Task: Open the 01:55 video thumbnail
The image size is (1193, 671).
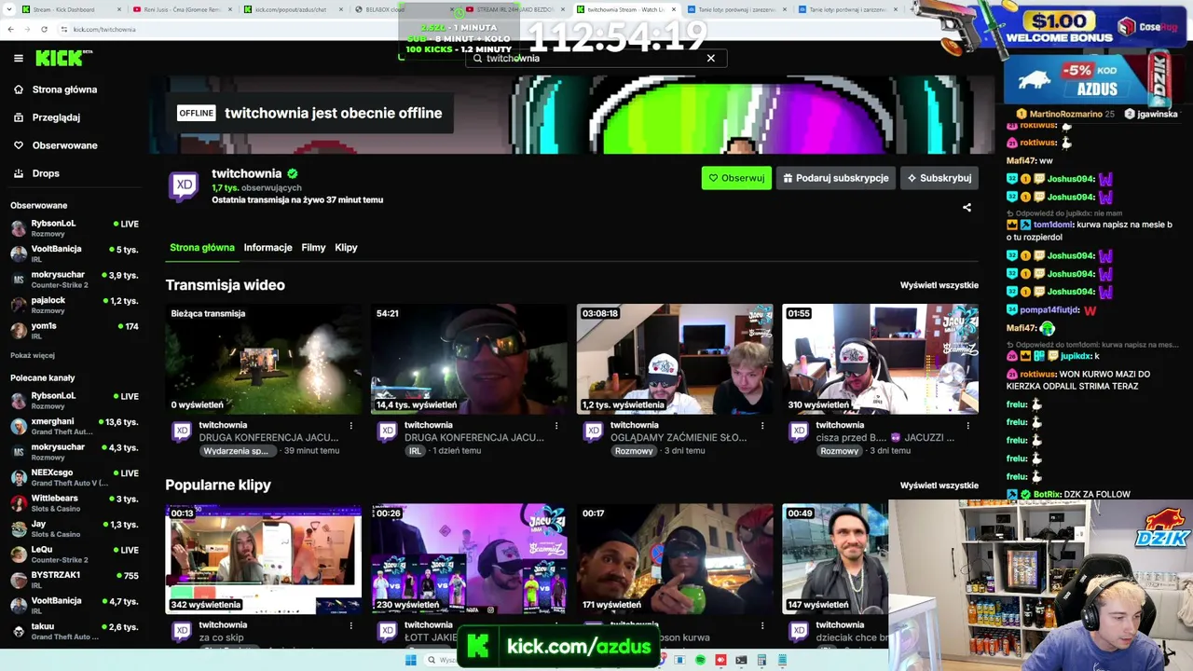Action: coord(880,359)
